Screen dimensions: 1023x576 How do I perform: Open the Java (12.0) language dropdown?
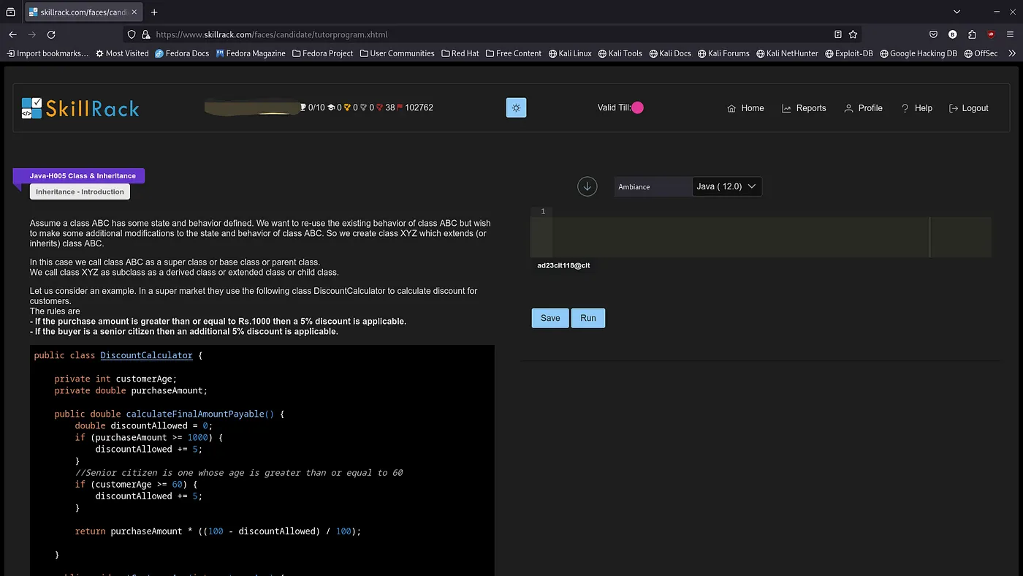727,186
